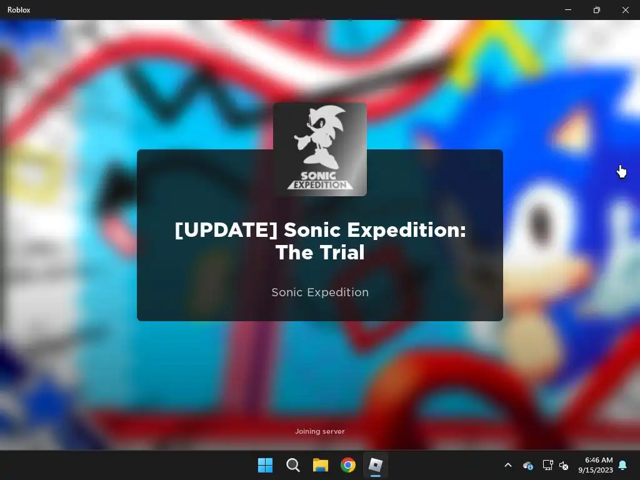Image resolution: width=640 pixels, height=480 pixels.
Task: Click the cloud sync tray icon
Action: point(527,465)
